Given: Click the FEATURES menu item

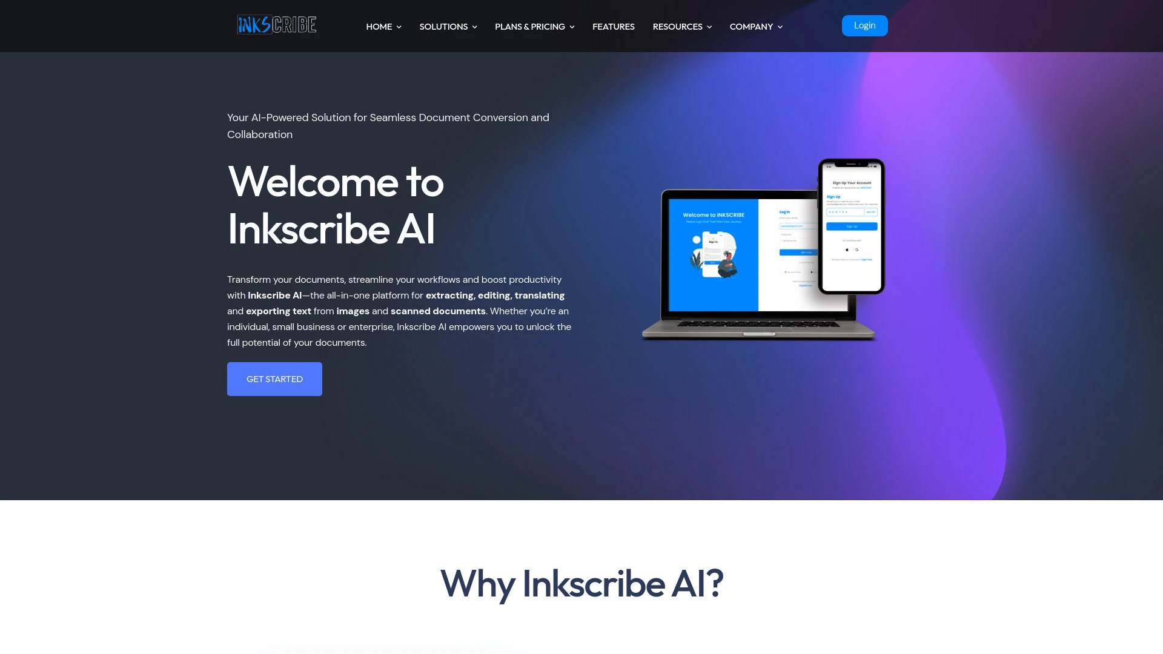Looking at the screenshot, I should point(614,27).
